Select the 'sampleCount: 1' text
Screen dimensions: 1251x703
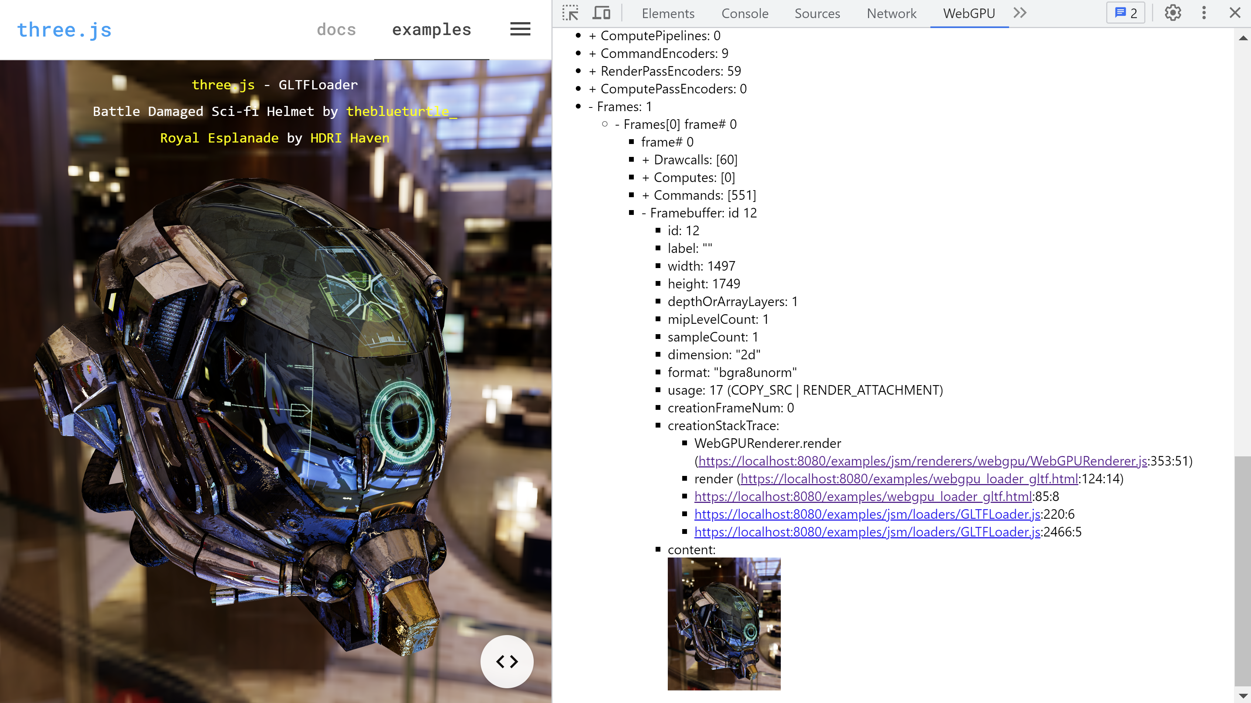[712, 337]
